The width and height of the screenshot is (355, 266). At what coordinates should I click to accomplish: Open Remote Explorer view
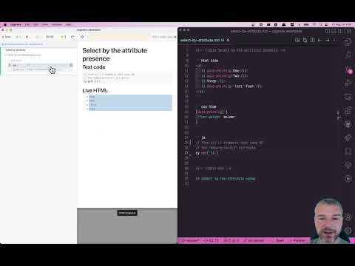(348, 97)
